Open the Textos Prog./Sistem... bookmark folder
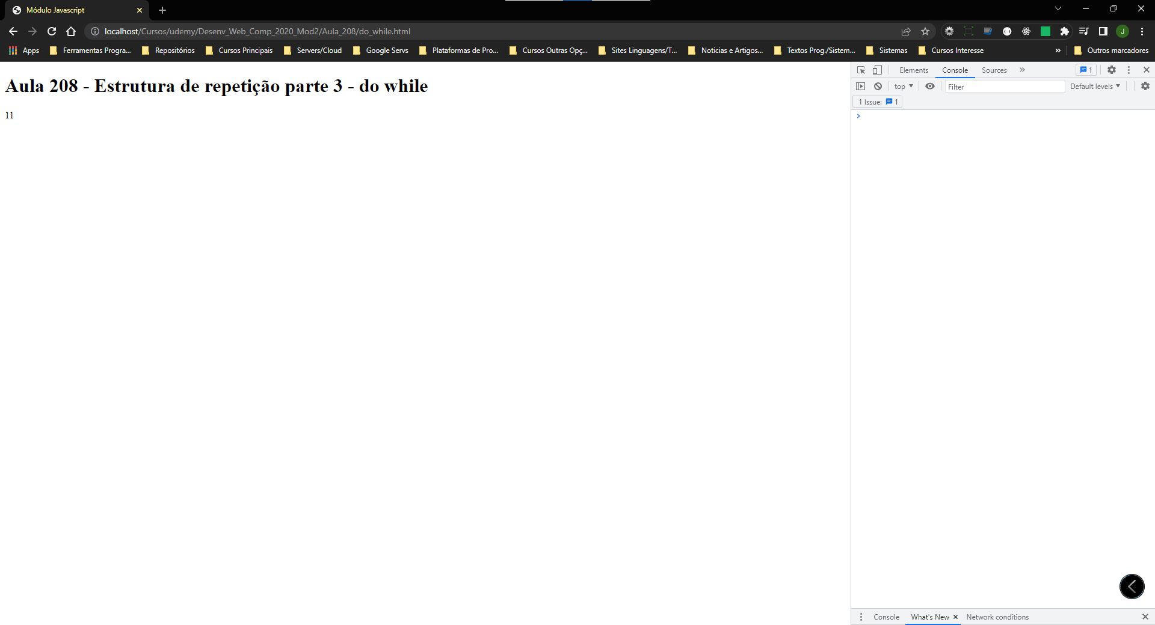 [815, 50]
